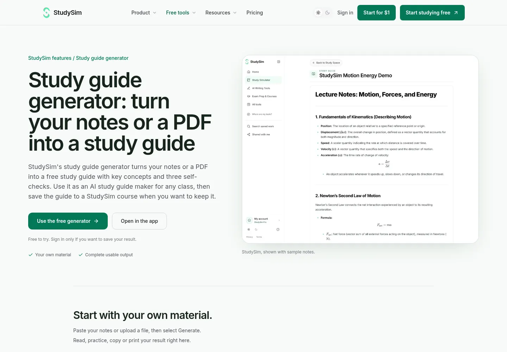Click the Use the free generator button
The image size is (507, 352).
tap(68, 221)
